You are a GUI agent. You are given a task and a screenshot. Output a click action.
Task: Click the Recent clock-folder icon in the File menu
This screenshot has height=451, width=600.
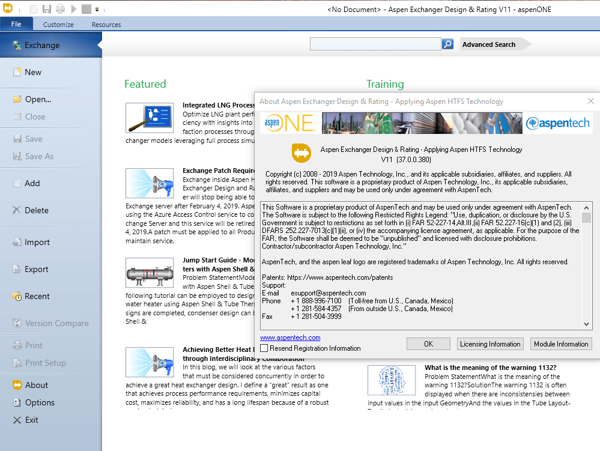(x=17, y=296)
